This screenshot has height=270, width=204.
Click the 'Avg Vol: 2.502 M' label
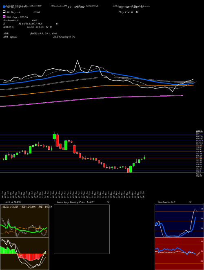coord(131,7)
